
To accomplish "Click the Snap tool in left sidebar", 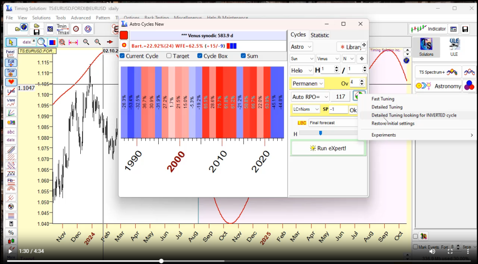I will [x=11, y=72].
